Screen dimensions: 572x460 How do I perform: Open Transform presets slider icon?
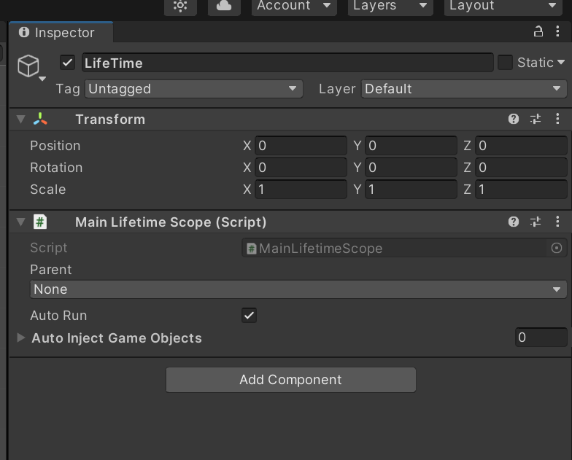(x=536, y=119)
